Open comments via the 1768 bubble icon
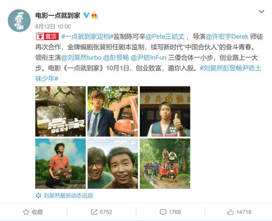Screen dimensions: 272x221 click(x=163, y=212)
